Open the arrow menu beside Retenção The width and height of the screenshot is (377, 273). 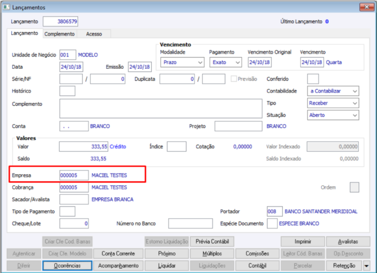point(367,266)
